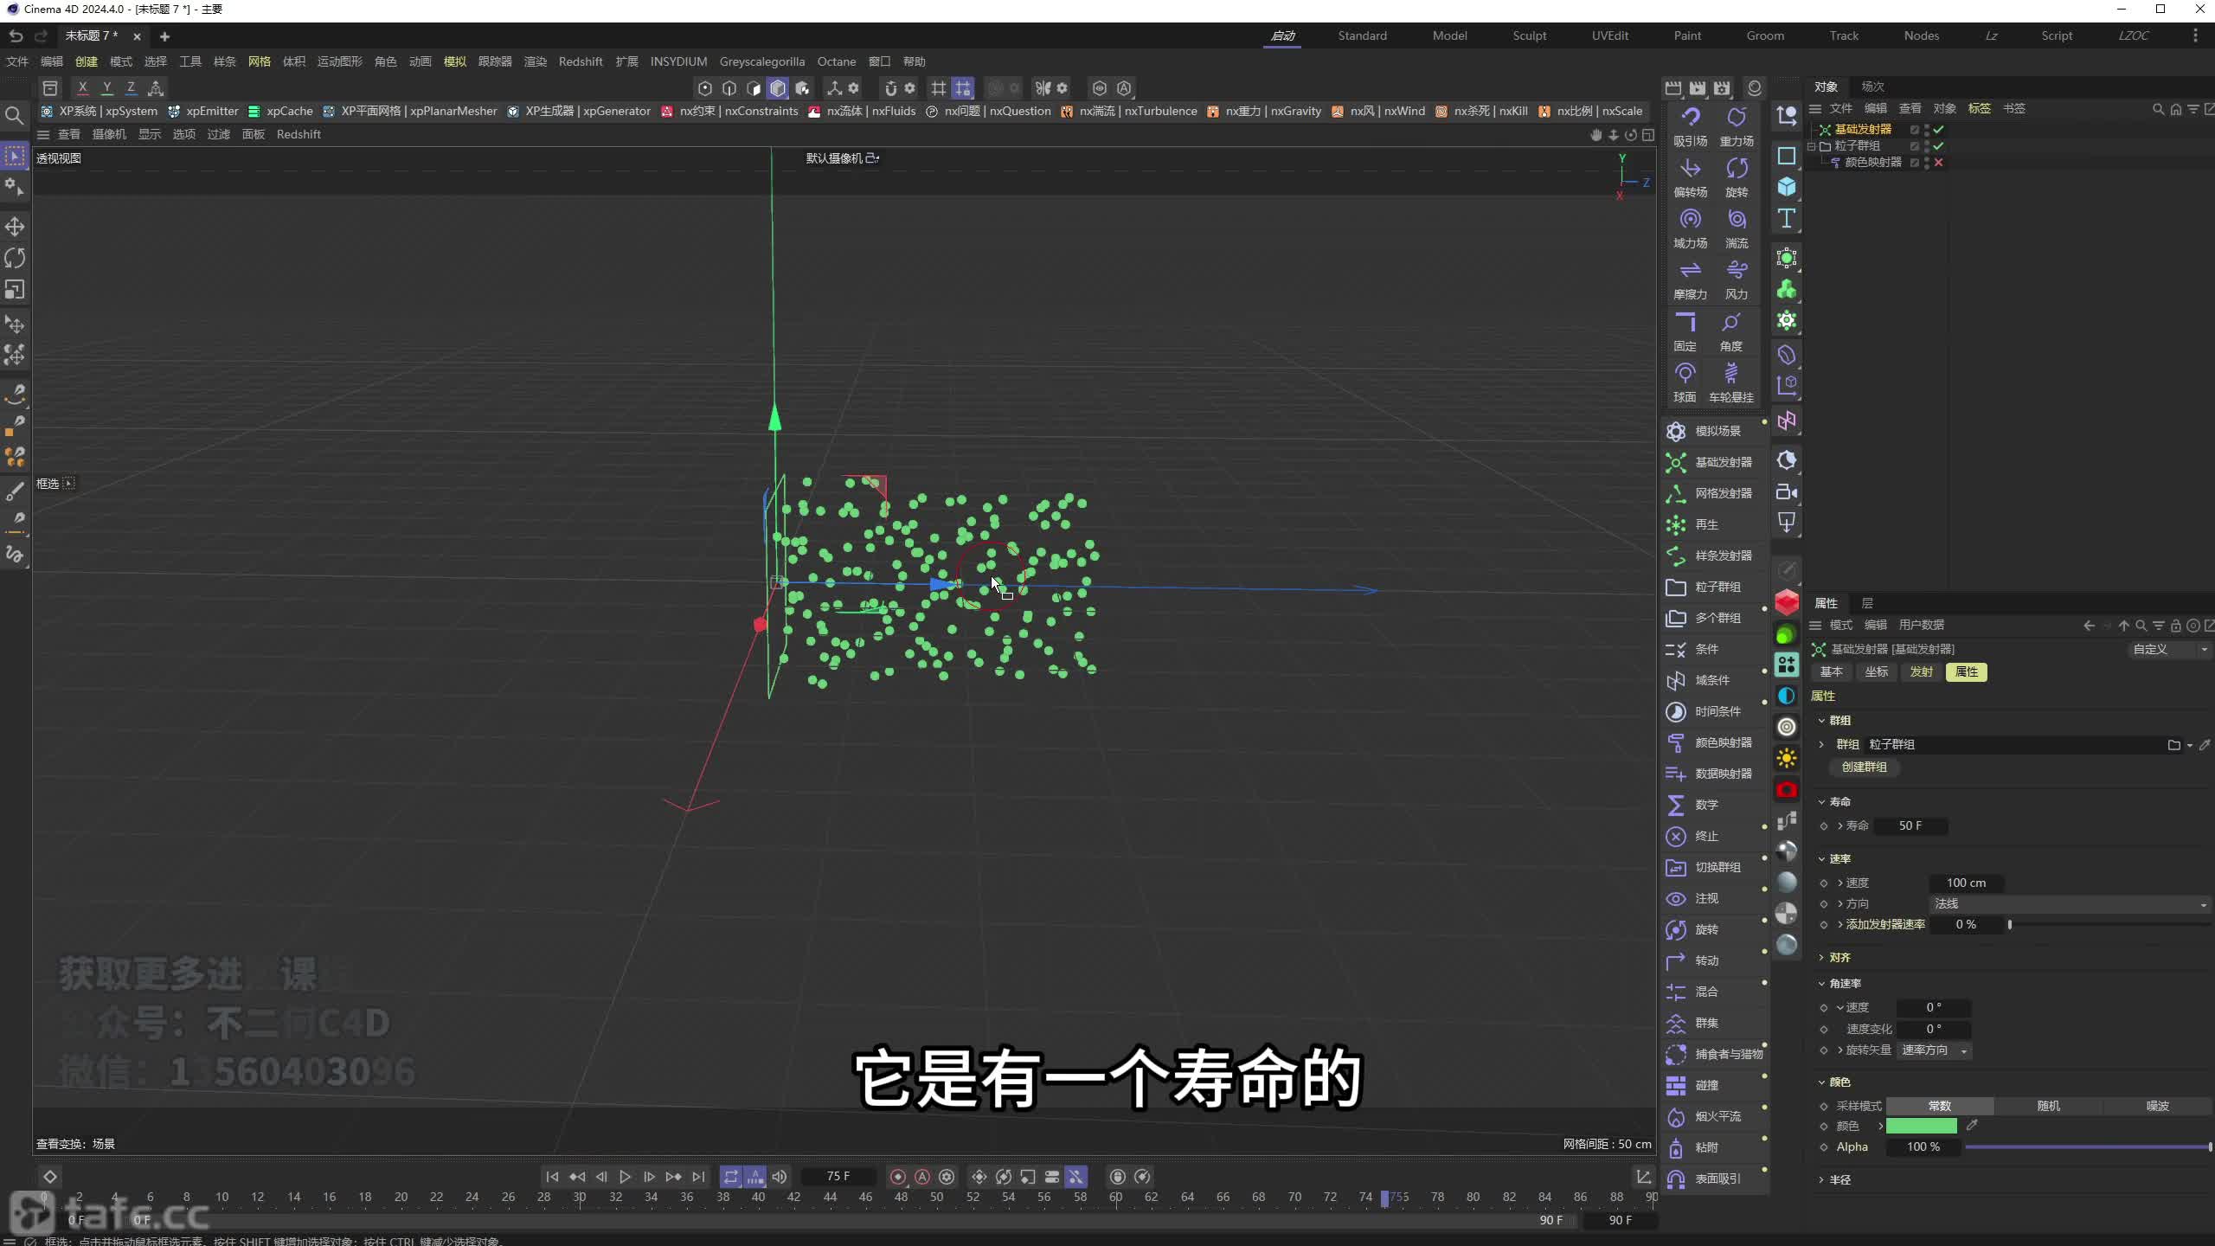
Task: Collapse the 角速率 section
Action: [x=1821, y=984]
